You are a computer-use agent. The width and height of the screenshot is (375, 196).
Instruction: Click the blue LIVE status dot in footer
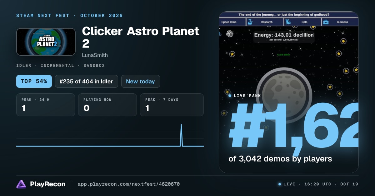(x=280, y=184)
